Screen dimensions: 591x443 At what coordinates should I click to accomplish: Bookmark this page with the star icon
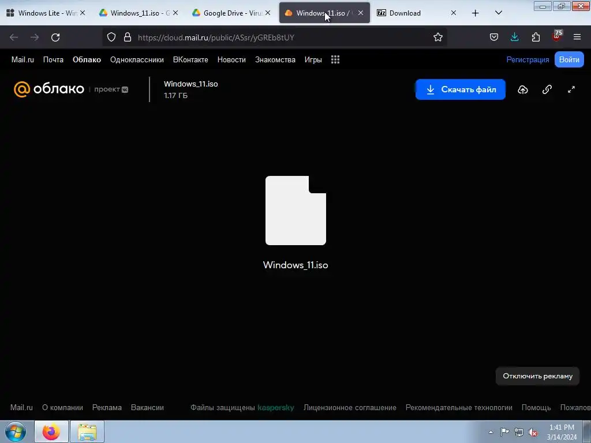[437, 37]
